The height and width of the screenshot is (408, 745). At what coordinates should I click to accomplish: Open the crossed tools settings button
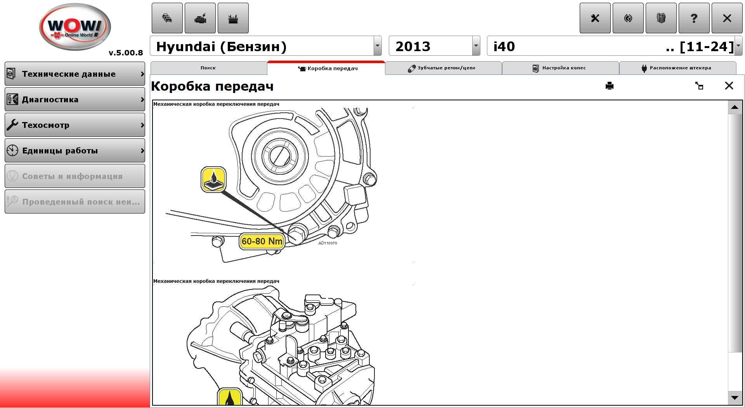pyautogui.click(x=595, y=18)
